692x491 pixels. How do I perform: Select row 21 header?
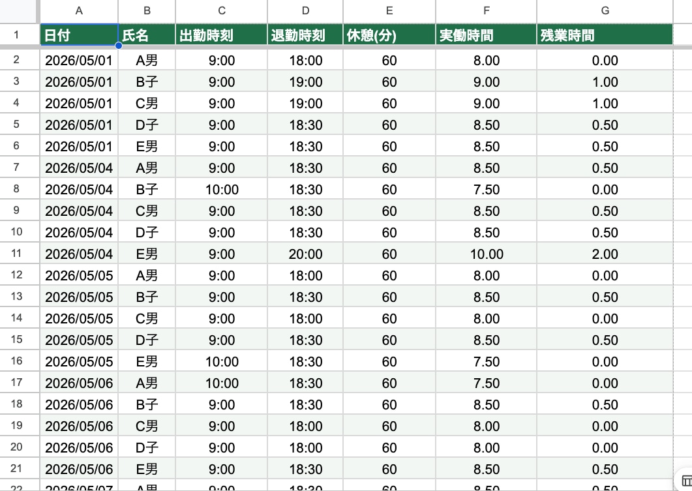pos(16,468)
